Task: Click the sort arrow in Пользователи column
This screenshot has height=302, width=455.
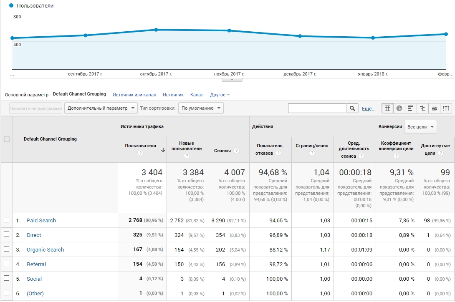Action: click(x=163, y=150)
